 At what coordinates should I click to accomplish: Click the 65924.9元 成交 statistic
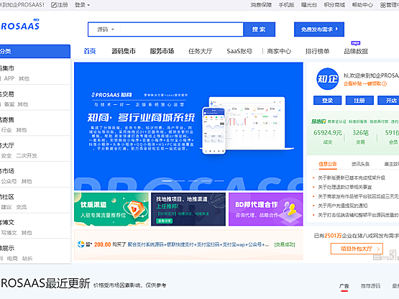[x=328, y=137]
